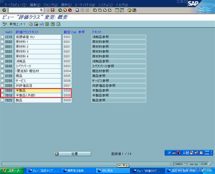Tick the checkbox for row 3200
215x174 pixels.
coord(2,81)
